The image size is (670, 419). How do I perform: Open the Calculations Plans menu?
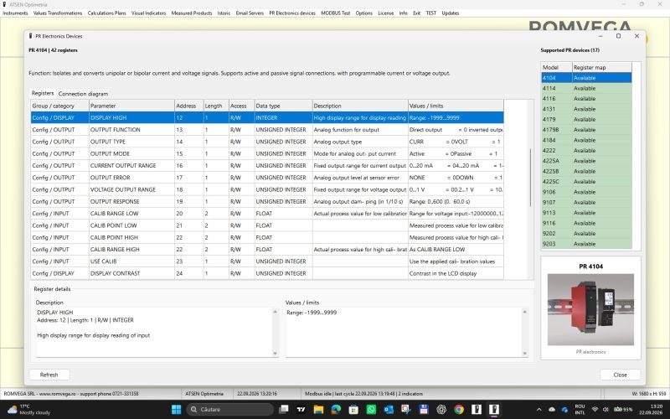[107, 13]
